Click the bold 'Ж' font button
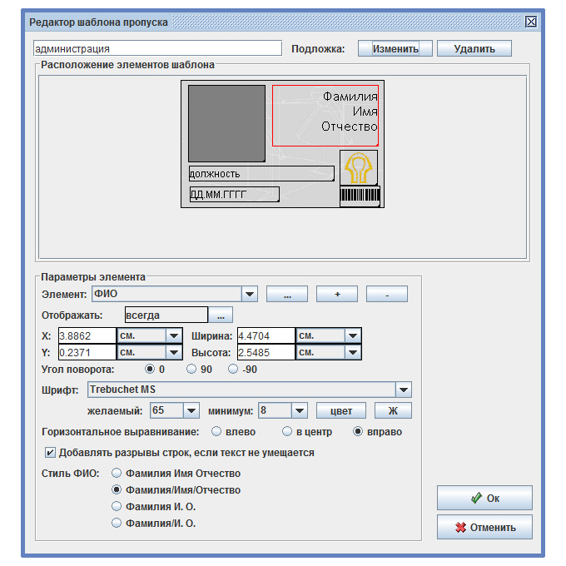Screen dimensions: 566x566 click(393, 410)
